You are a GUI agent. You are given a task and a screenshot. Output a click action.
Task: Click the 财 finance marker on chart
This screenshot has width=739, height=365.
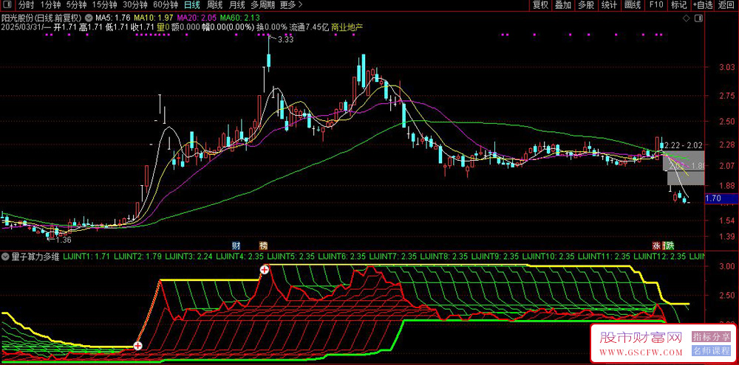tap(236, 245)
